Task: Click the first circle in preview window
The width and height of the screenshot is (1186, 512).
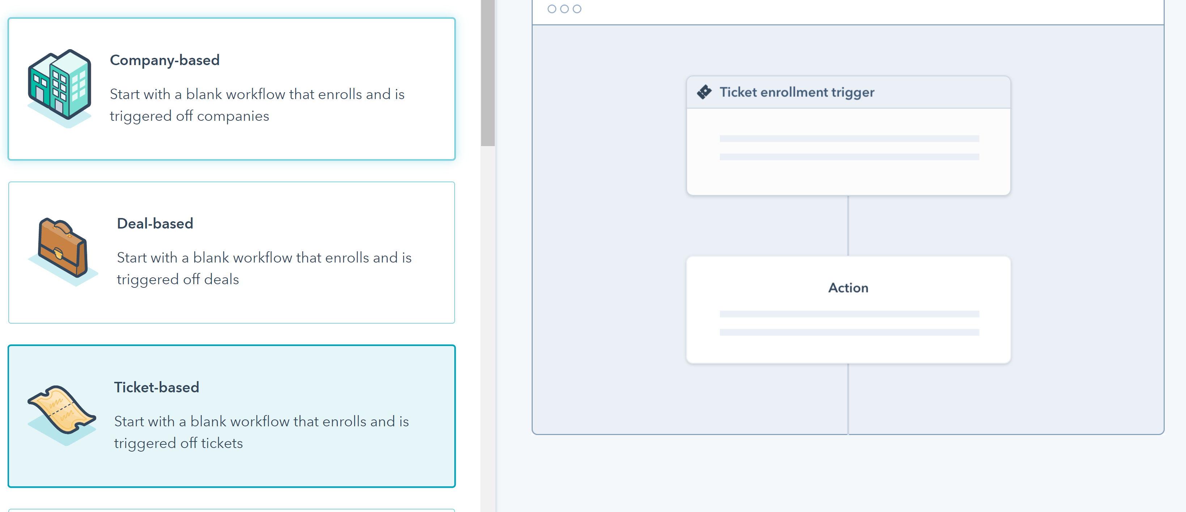Action: tap(552, 9)
